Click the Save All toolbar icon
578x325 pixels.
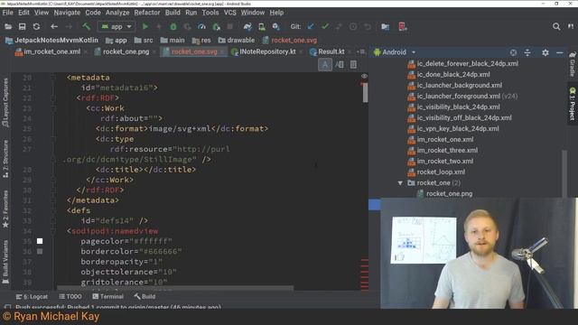click(x=22, y=26)
